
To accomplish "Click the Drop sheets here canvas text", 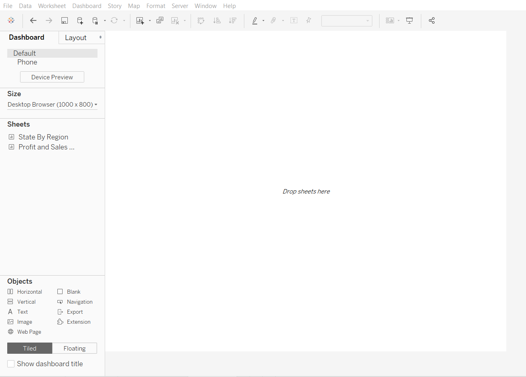I will [306, 192].
